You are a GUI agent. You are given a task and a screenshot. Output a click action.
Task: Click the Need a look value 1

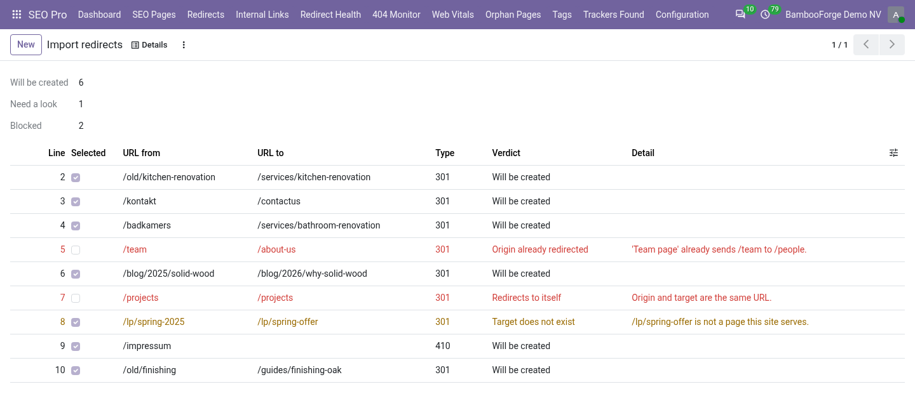(x=81, y=104)
